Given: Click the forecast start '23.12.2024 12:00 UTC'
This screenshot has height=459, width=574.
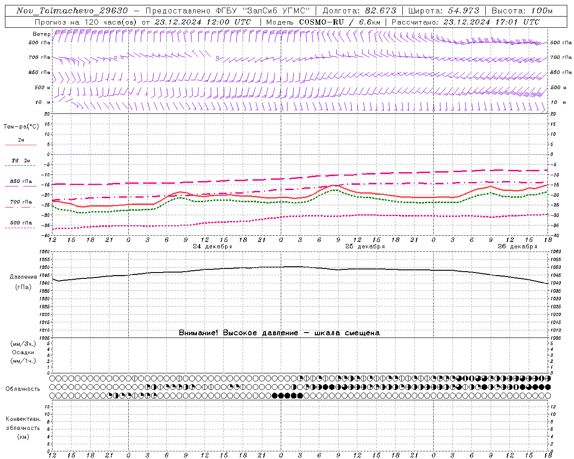Looking at the screenshot, I should click(203, 22).
